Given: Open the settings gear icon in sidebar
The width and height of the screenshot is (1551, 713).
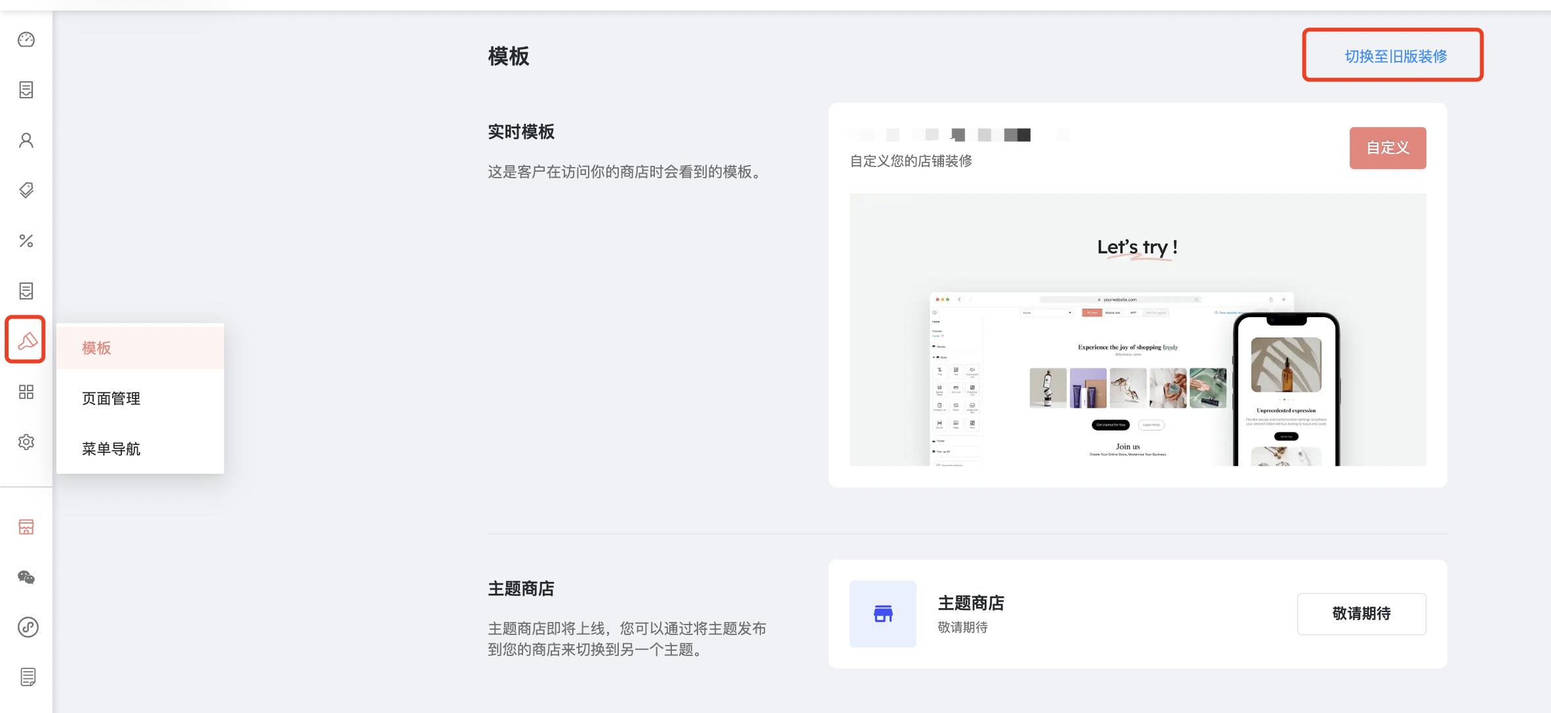Looking at the screenshot, I should pyautogui.click(x=26, y=442).
